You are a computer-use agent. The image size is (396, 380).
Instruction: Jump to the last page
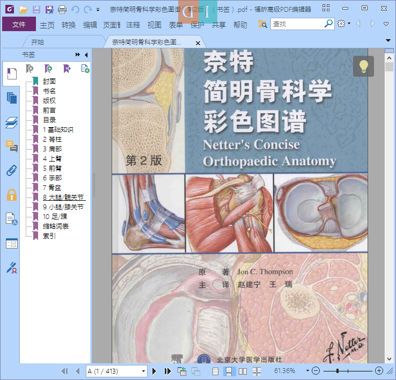pos(167,371)
